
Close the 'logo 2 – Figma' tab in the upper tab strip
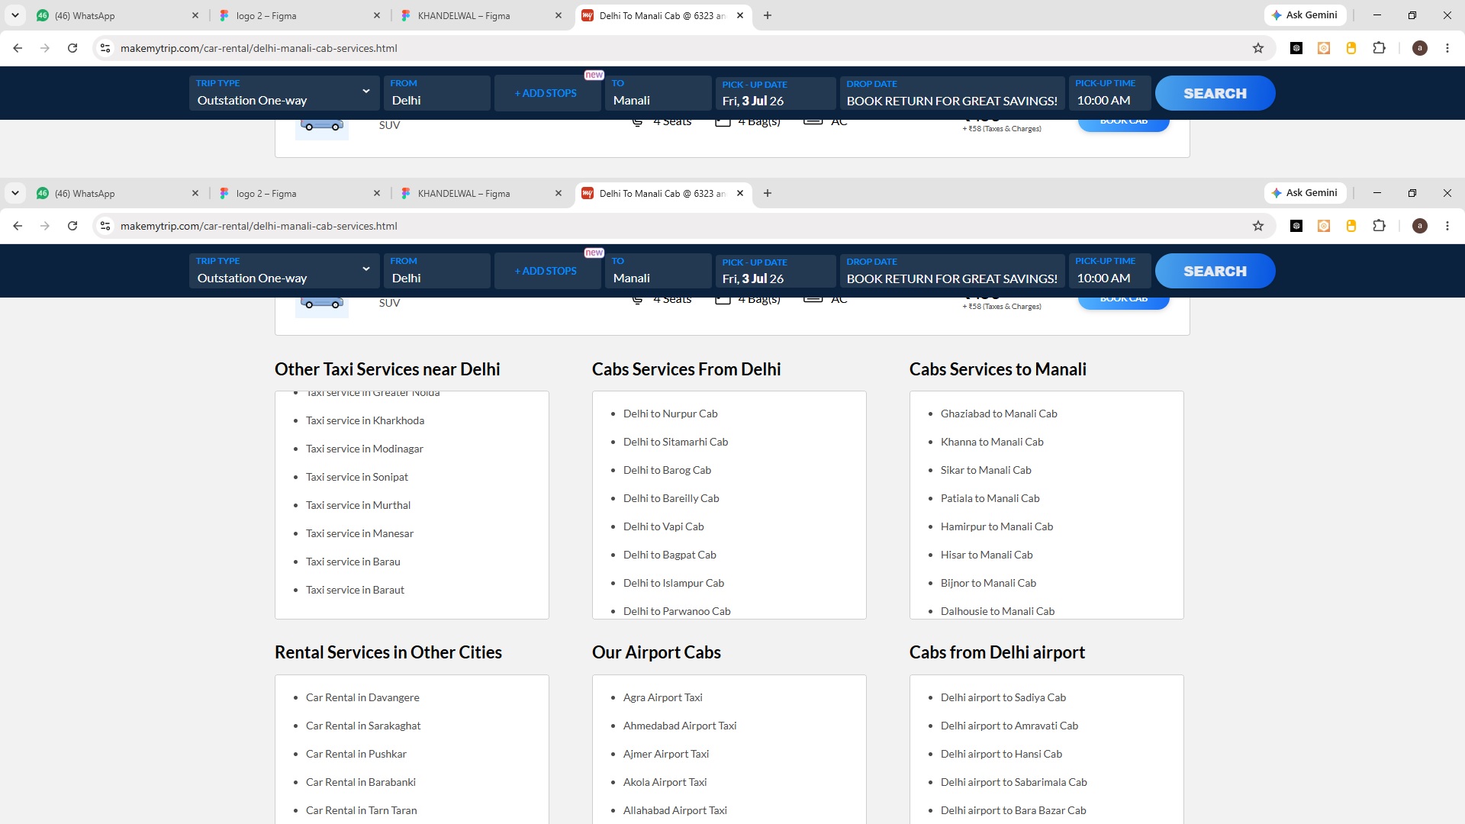coord(377,15)
